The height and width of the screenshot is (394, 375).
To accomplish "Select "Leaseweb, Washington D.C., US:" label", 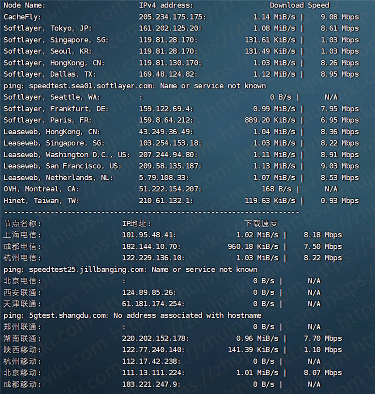I will [67, 155].
